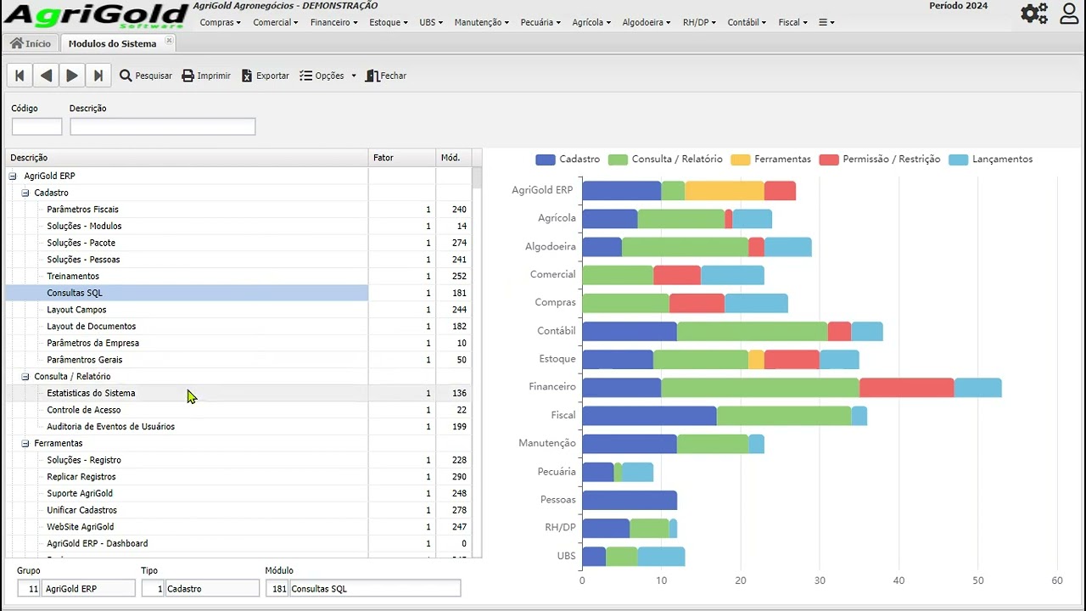Toggle the Lançamentos legend series
Screen dimensions: 1086x611
coord(991,160)
